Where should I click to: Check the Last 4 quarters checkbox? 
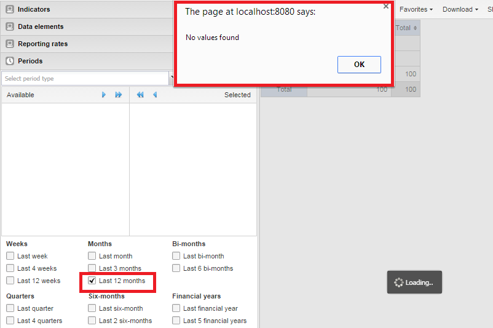(10, 320)
